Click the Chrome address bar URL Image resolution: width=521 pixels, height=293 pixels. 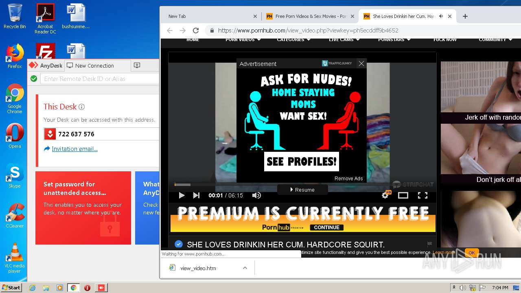308,31
